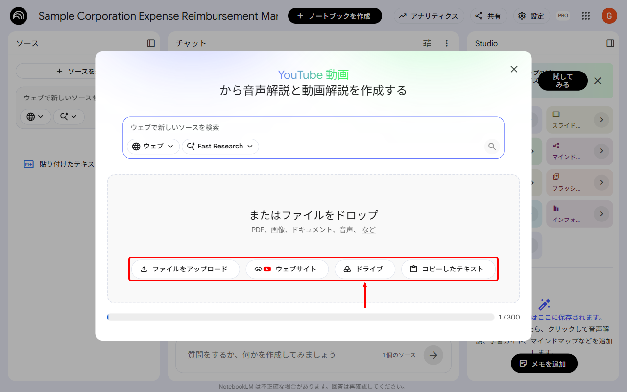Dismiss the Studio promo banner
This screenshot has height=392, width=627.
coord(598,81)
